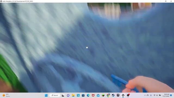Open the Epic Games Launcher icon
This screenshot has width=174, height=98.
118,95
